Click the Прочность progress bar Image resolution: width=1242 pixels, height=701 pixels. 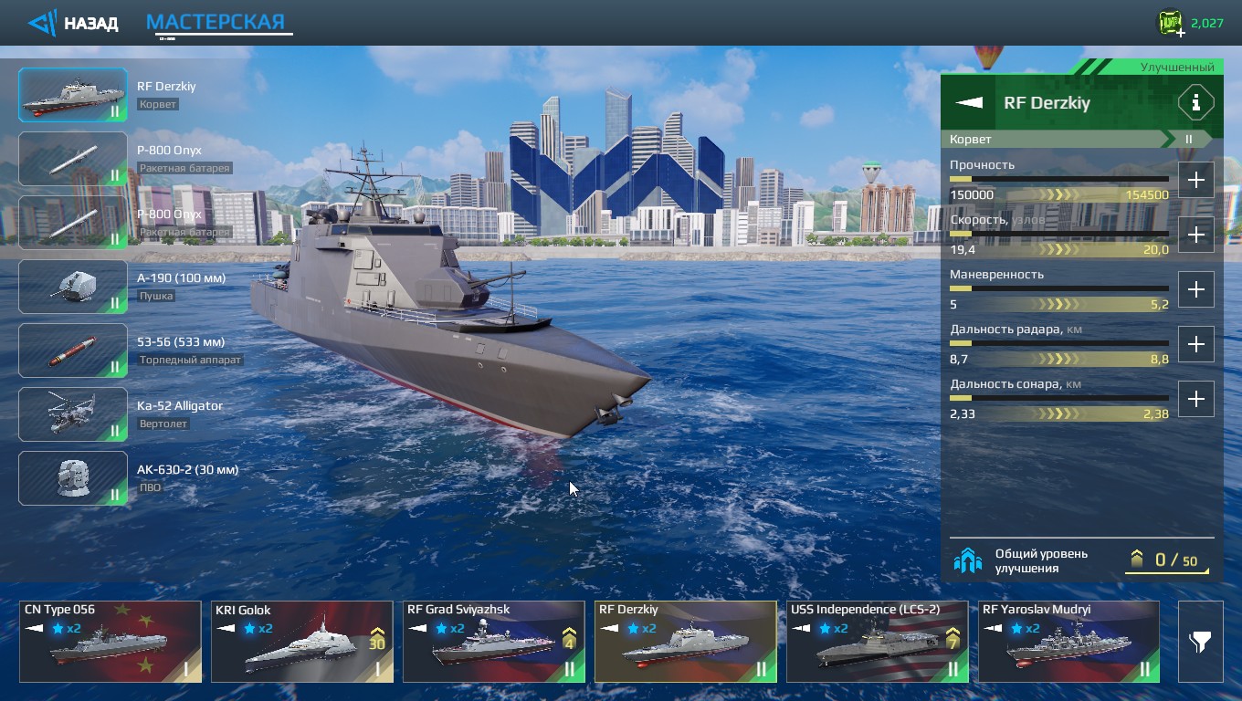point(1059,179)
